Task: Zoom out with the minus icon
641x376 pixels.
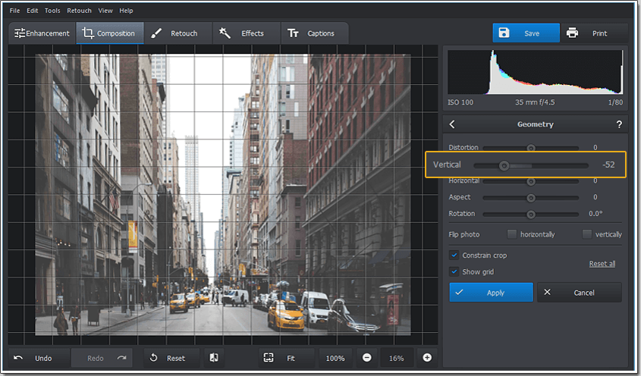Action: click(366, 358)
